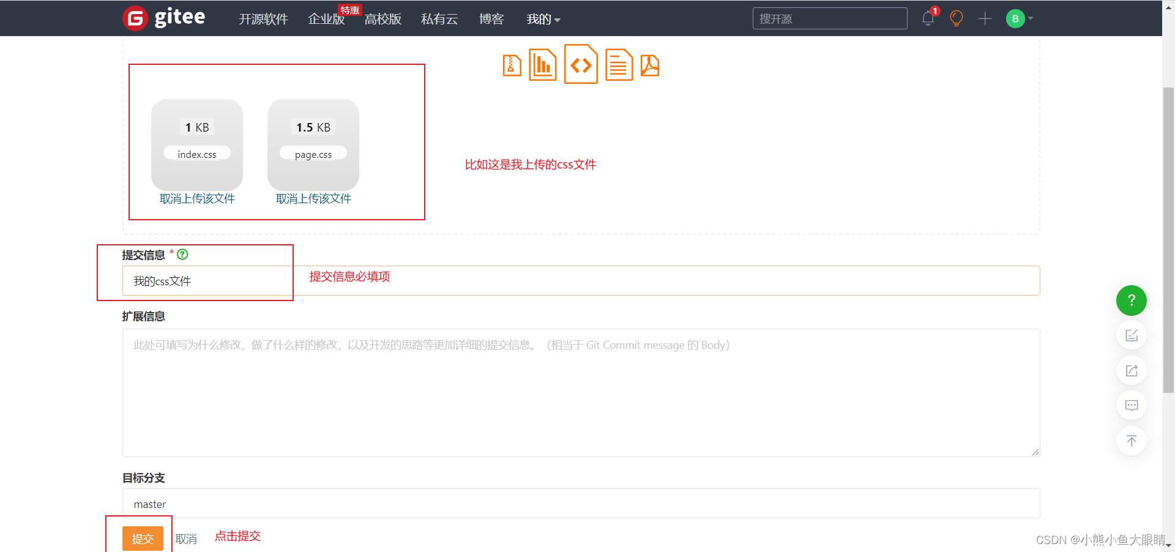Image resolution: width=1175 pixels, height=552 pixels.
Task: Open the 私有云 menu item
Action: (439, 19)
